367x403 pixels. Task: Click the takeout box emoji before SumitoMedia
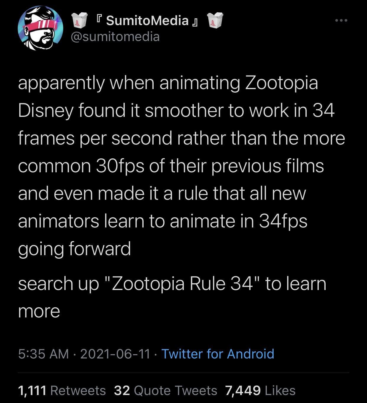[80, 20]
